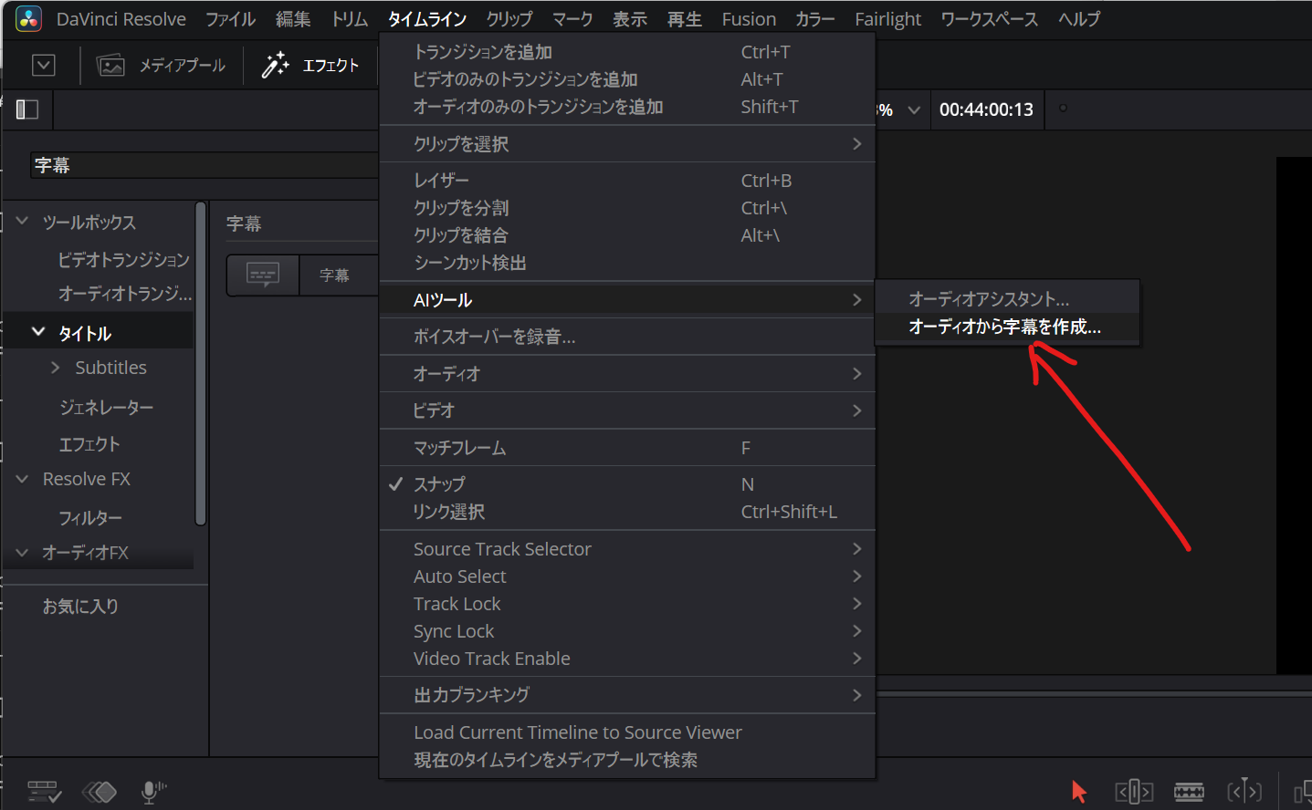
Task: Toggle the スナップ snapping option
Action: 439,484
